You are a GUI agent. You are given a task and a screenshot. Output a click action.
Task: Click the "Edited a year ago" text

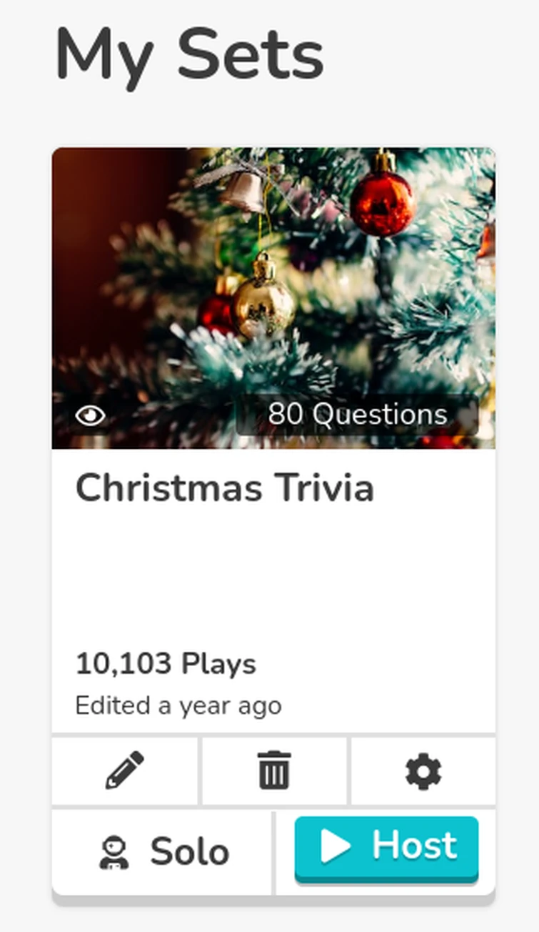tap(178, 706)
